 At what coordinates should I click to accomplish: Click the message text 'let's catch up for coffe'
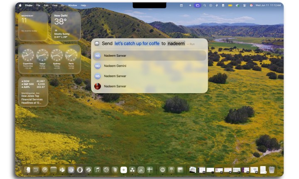pos(137,44)
